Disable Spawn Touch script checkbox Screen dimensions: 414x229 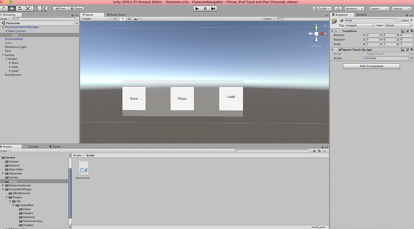[x=340, y=49]
